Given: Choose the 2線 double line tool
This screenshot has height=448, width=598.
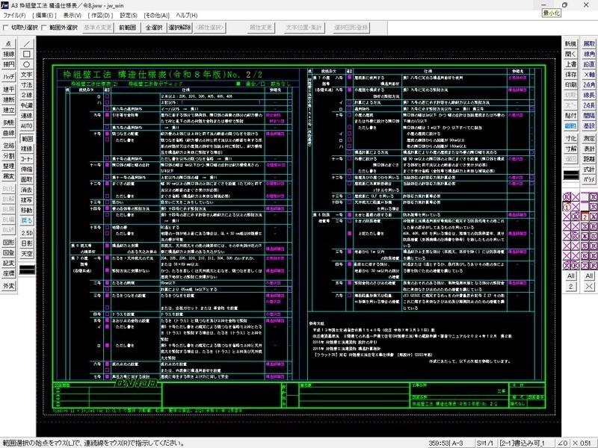Looking at the screenshot, I should coord(27,96).
